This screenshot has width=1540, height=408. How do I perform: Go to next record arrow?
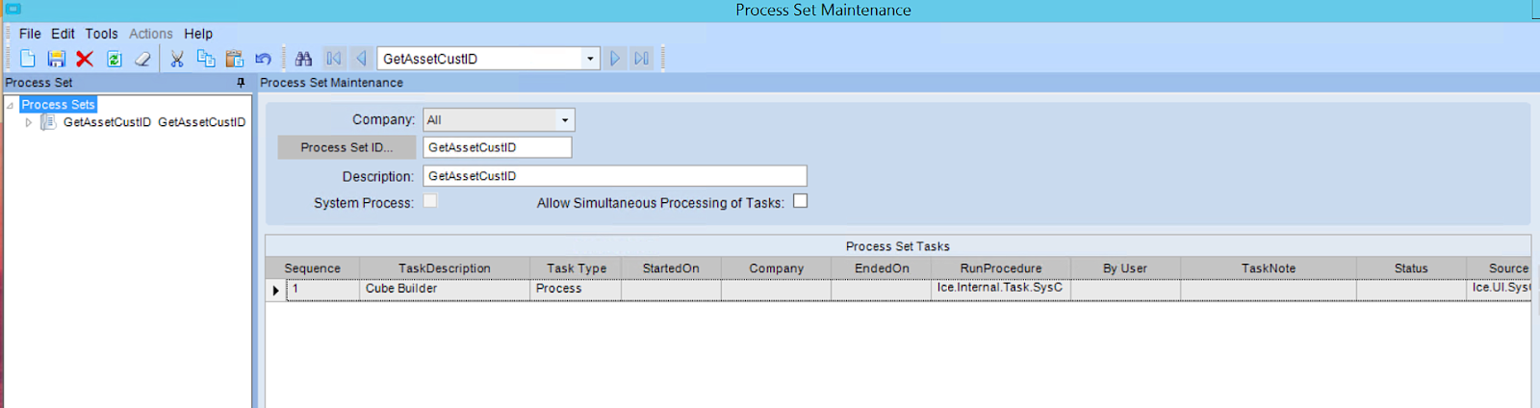(615, 59)
